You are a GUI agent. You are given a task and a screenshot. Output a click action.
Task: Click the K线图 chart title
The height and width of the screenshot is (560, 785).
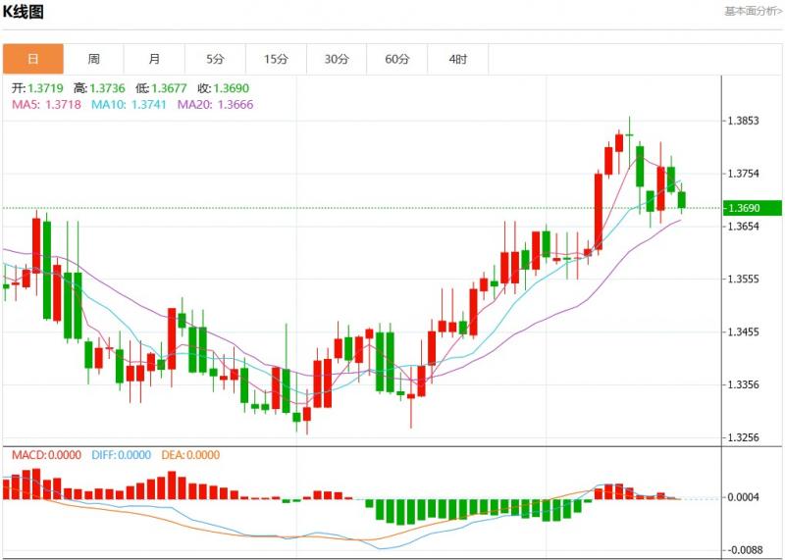(x=23, y=12)
